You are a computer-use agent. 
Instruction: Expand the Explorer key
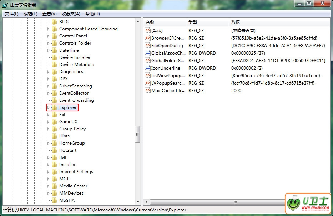click(49, 108)
